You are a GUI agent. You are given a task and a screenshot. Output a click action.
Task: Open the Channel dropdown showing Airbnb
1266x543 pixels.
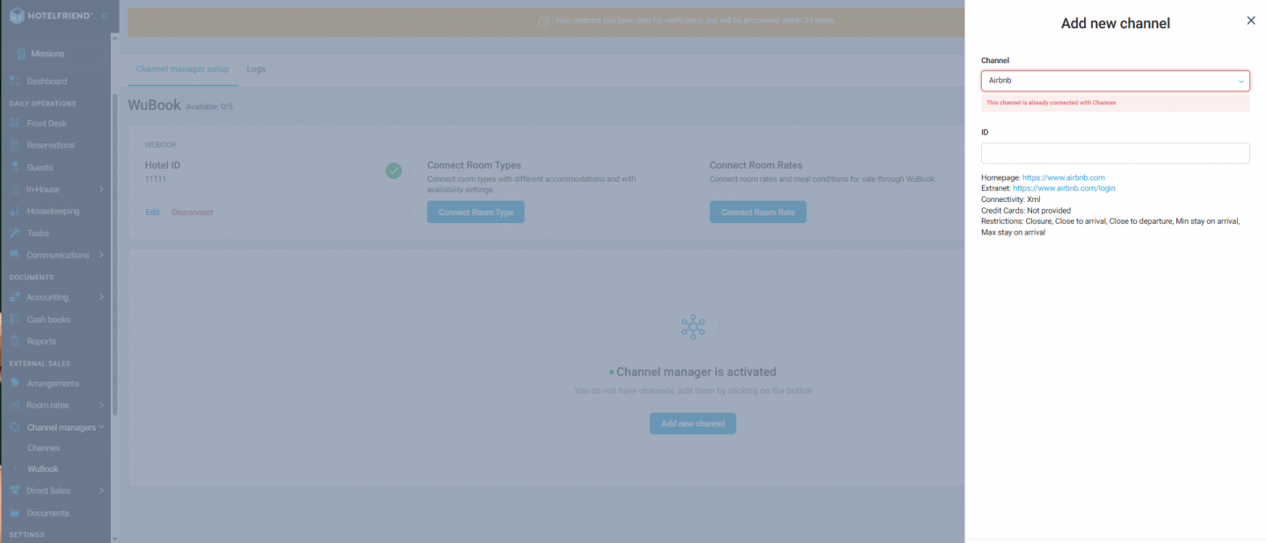click(1115, 81)
